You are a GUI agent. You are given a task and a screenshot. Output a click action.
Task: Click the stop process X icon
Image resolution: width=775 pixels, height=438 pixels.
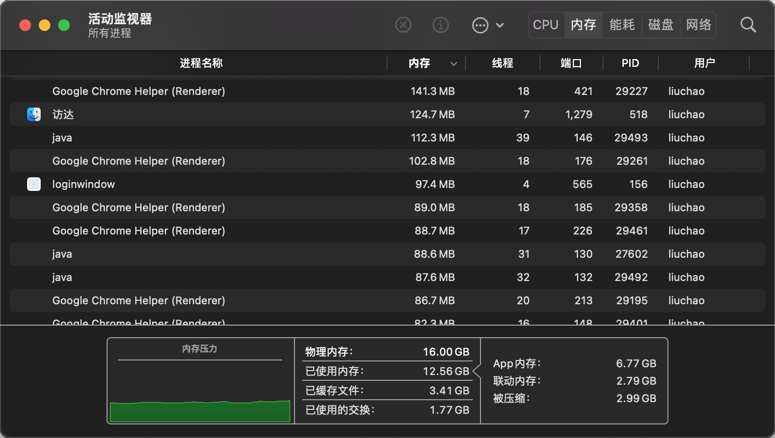(403, 25)
